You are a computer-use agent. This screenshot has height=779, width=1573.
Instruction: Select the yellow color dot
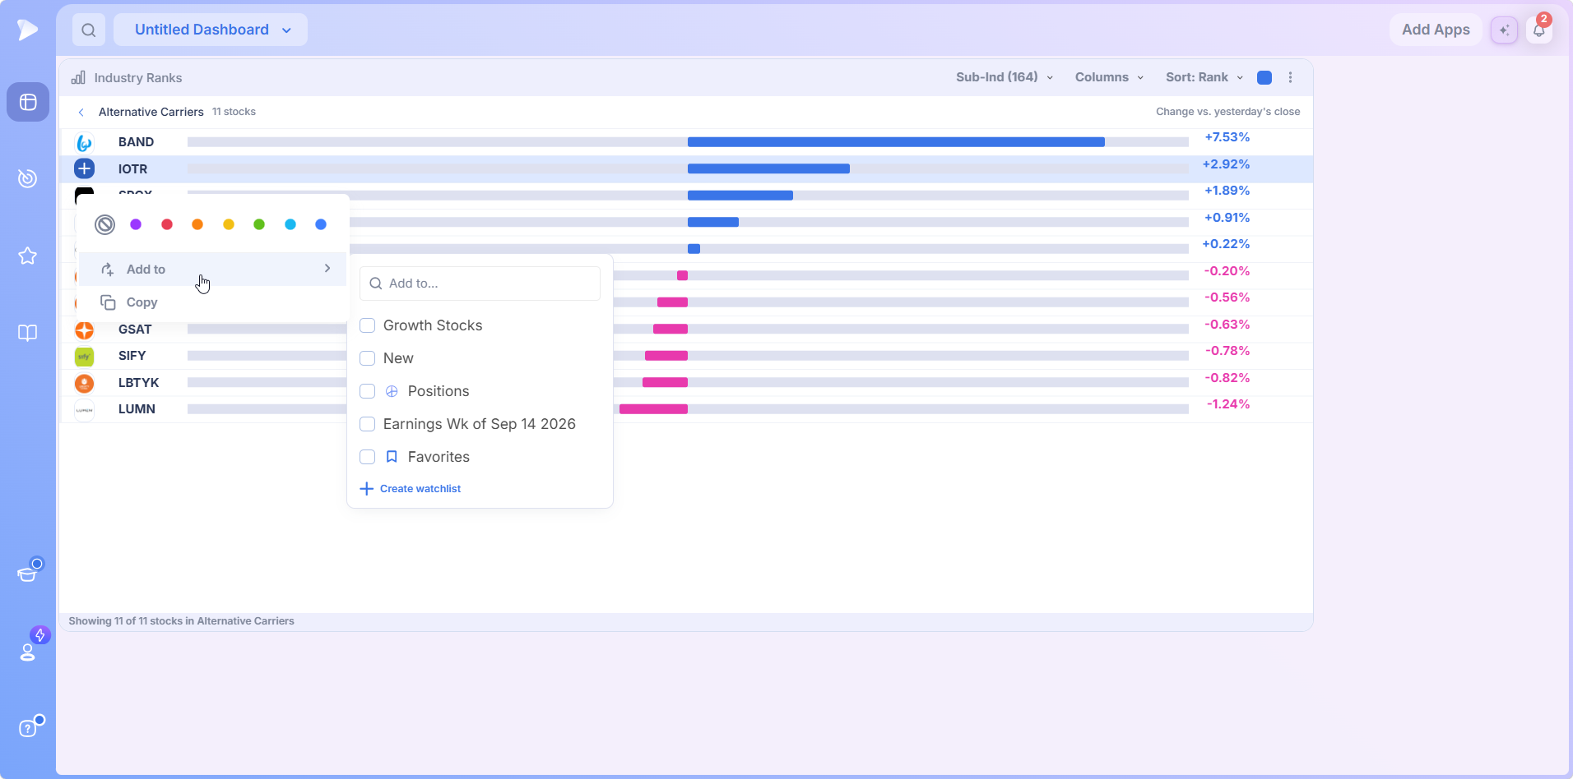(x=229, y=224)
